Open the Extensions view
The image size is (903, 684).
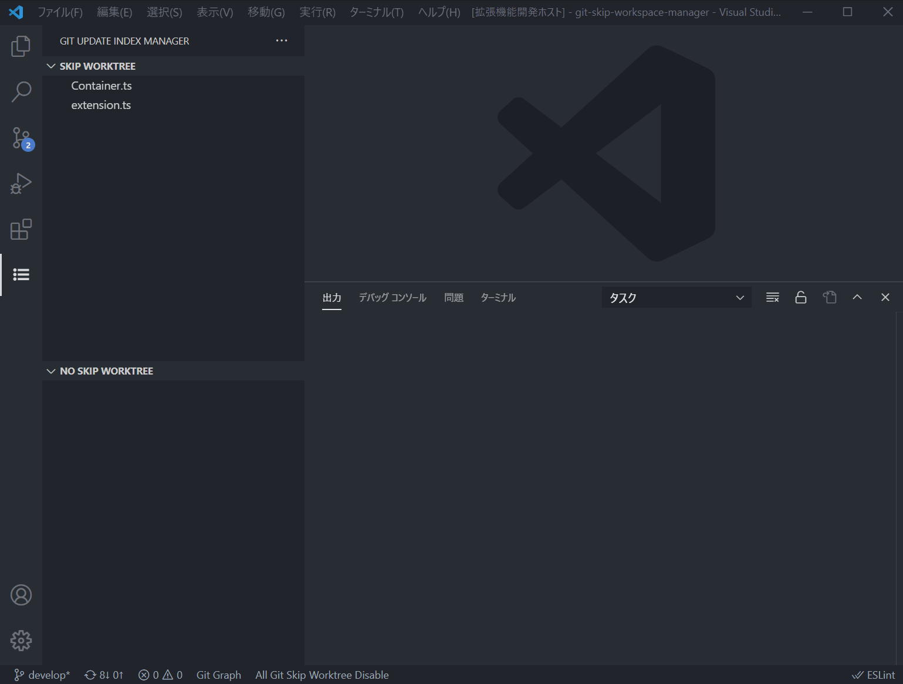(21, 229)
